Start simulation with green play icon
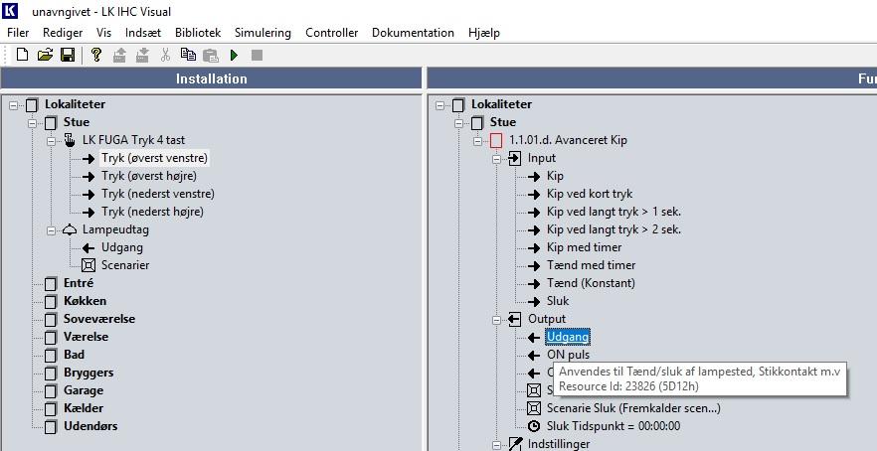The width and height of the screenshot is (877, 451). click(235, 55)
